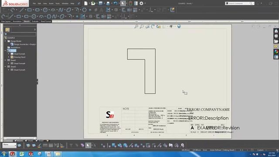
Task: Expand the Sheet Format1 node
Action: point(9,54)
